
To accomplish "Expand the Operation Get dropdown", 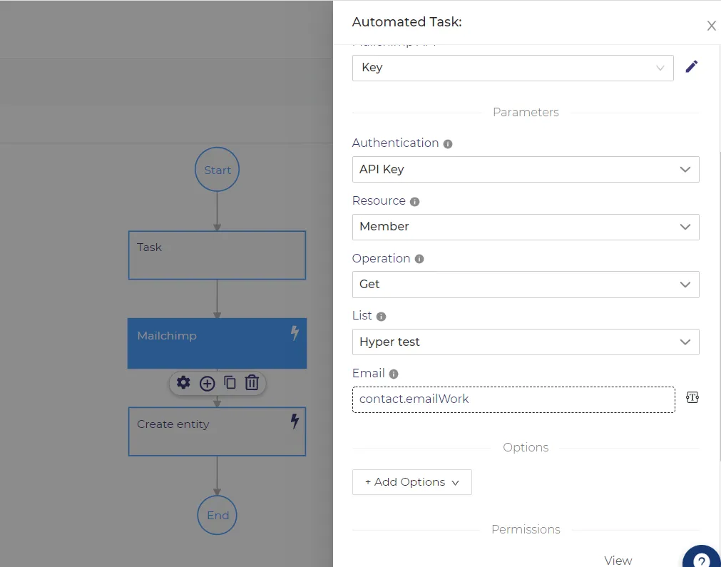I will pos(526,284).
